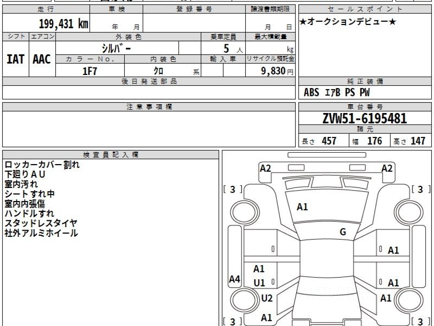This screenshot has width=434, height=326.
Task: Select the color code 1F7
Action: point(90,71)
